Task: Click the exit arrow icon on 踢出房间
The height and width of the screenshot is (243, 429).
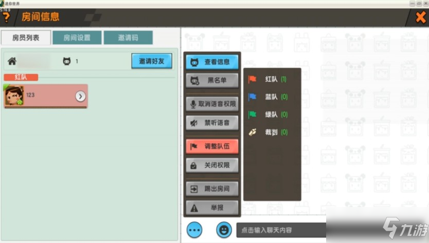Action: point(194,189)
